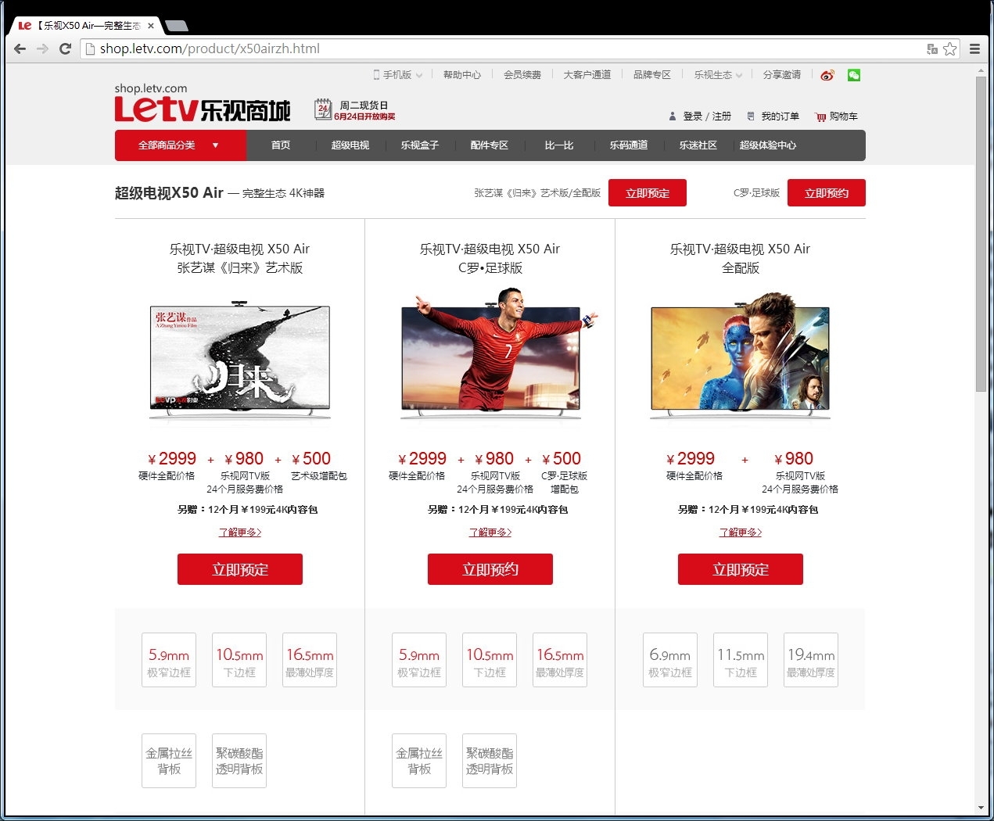This screenshot has height=821, width=994.
Task: Click the Letv 乐视商城 logo
Action: [203, 109]
